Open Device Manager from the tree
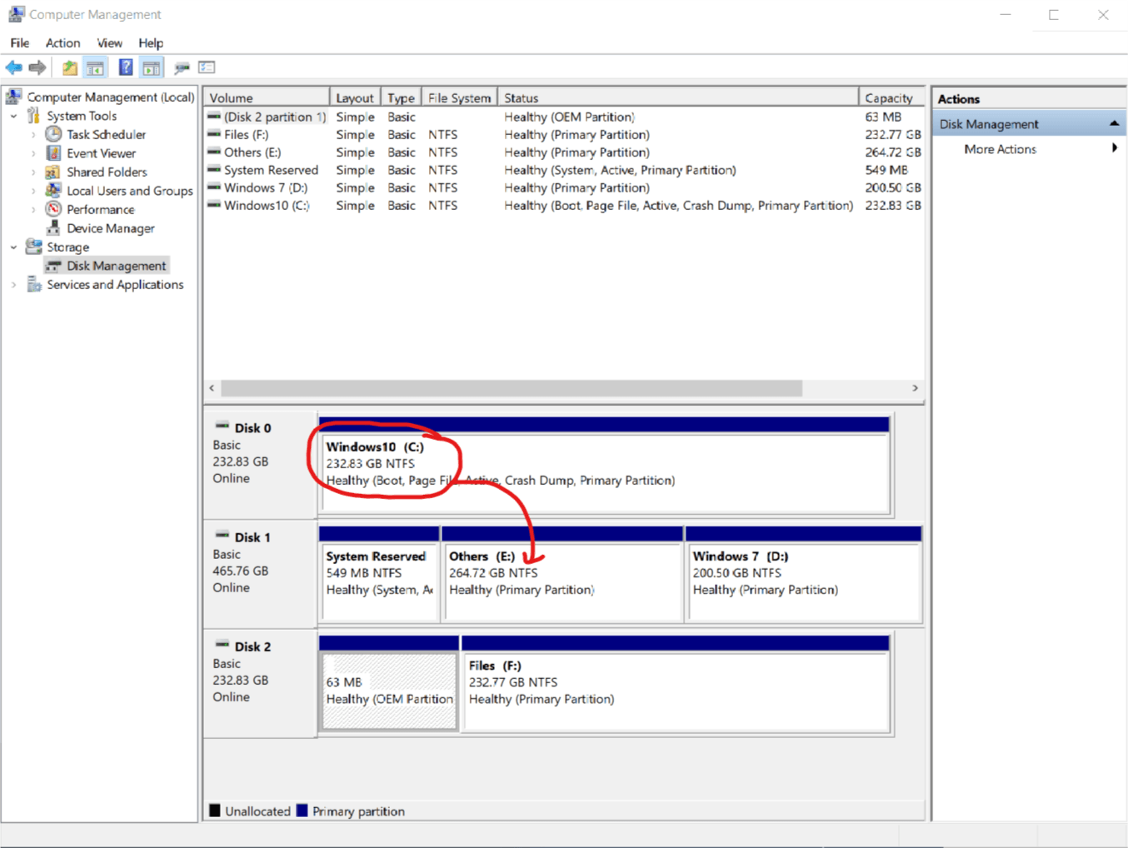 click(x=110, y=228)
